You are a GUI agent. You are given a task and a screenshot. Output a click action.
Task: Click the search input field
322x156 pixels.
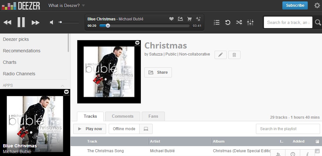[288, 22]
